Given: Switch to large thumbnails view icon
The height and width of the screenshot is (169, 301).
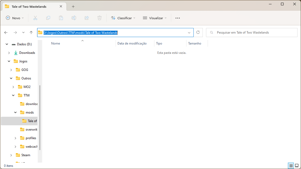Looking at the screenshot, I should coord(297,166).
